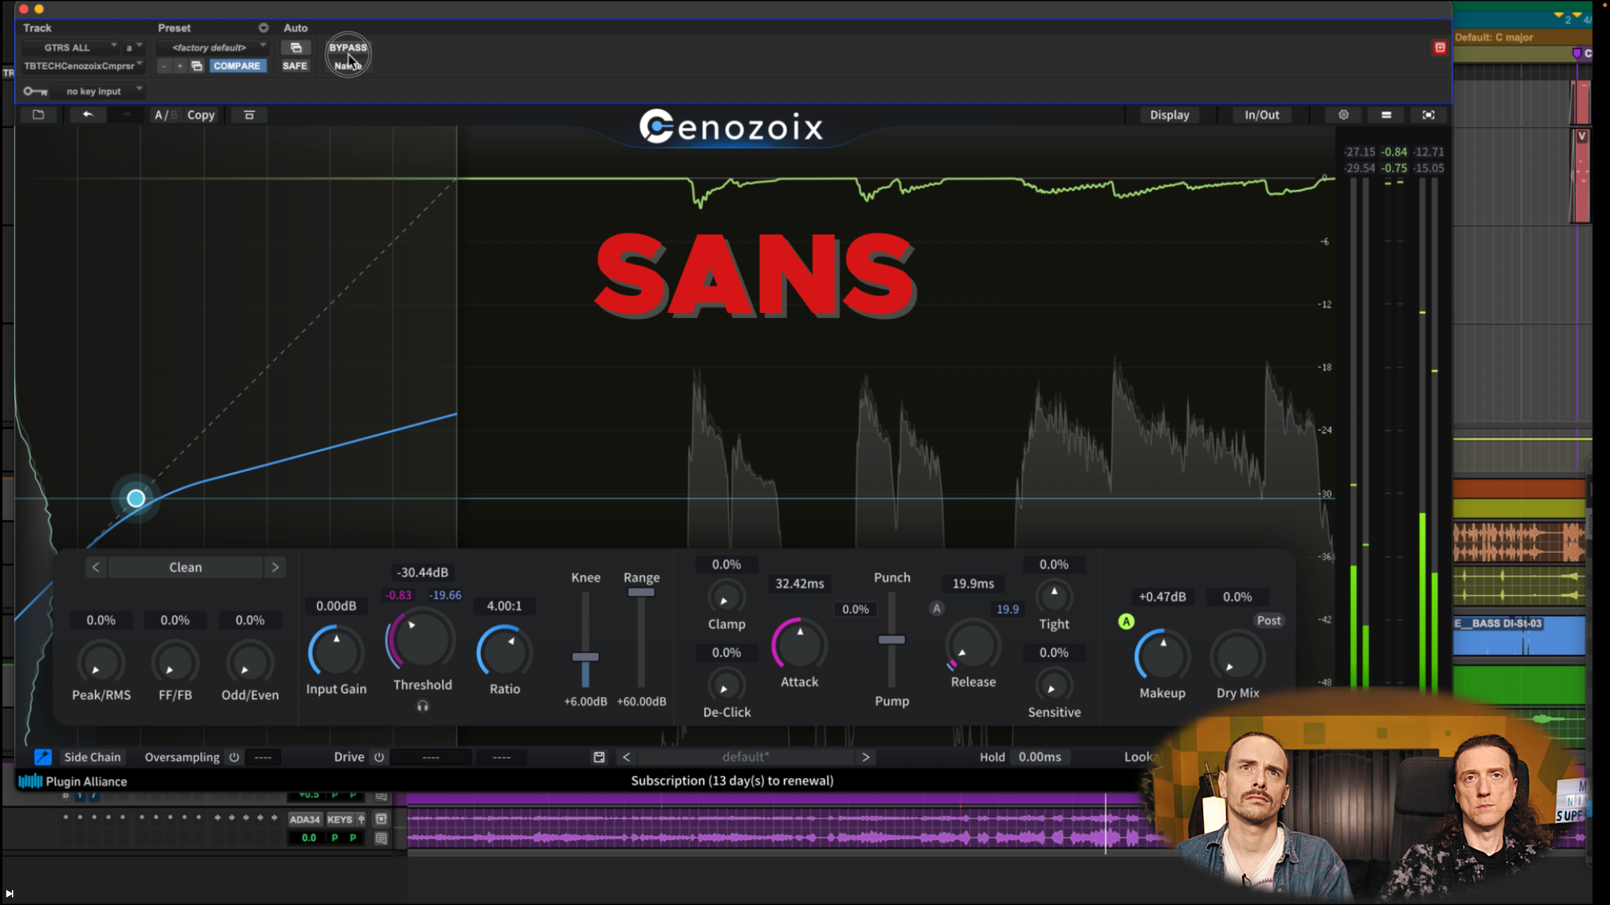Select next compressor style after Clean
1610x905 pixels.
[x=275, y=567]
